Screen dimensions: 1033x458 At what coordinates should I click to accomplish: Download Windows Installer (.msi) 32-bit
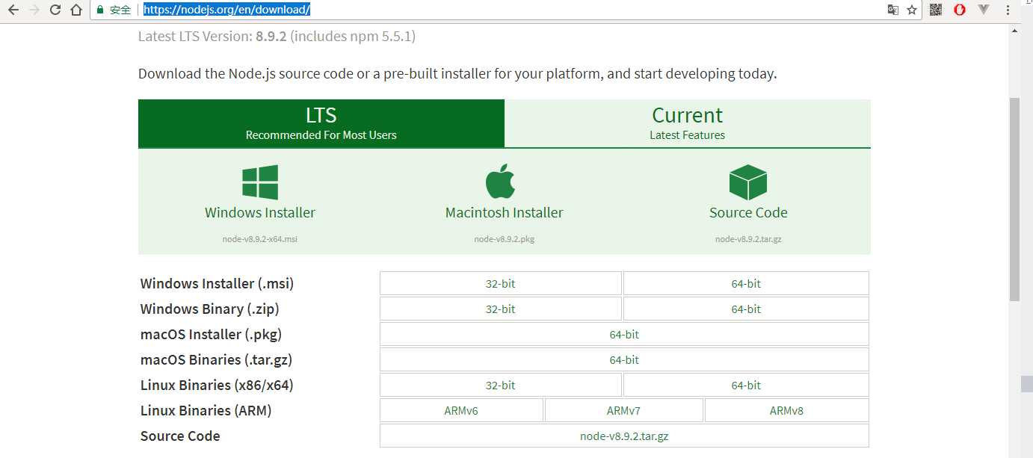pos(501,283)
